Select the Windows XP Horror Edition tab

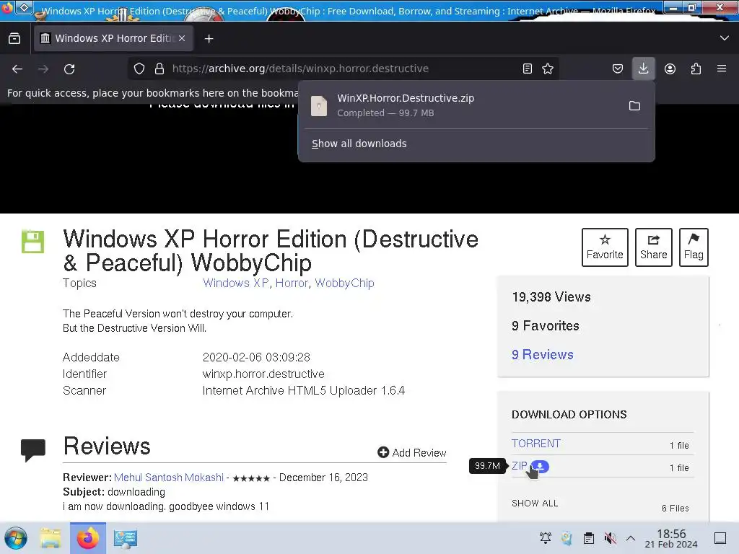click(113, 38)
